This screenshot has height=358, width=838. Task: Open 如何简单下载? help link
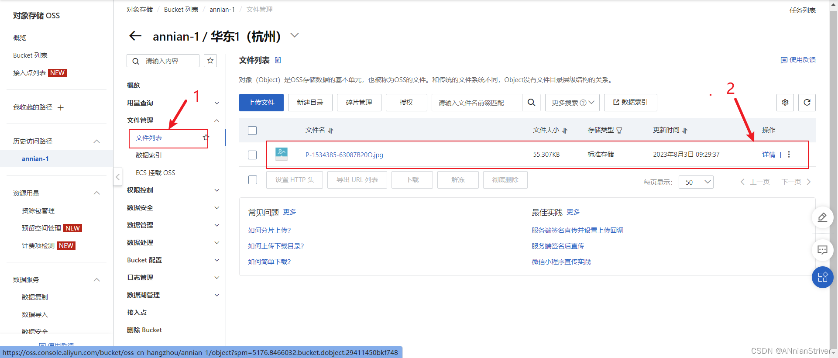(269, 262)
